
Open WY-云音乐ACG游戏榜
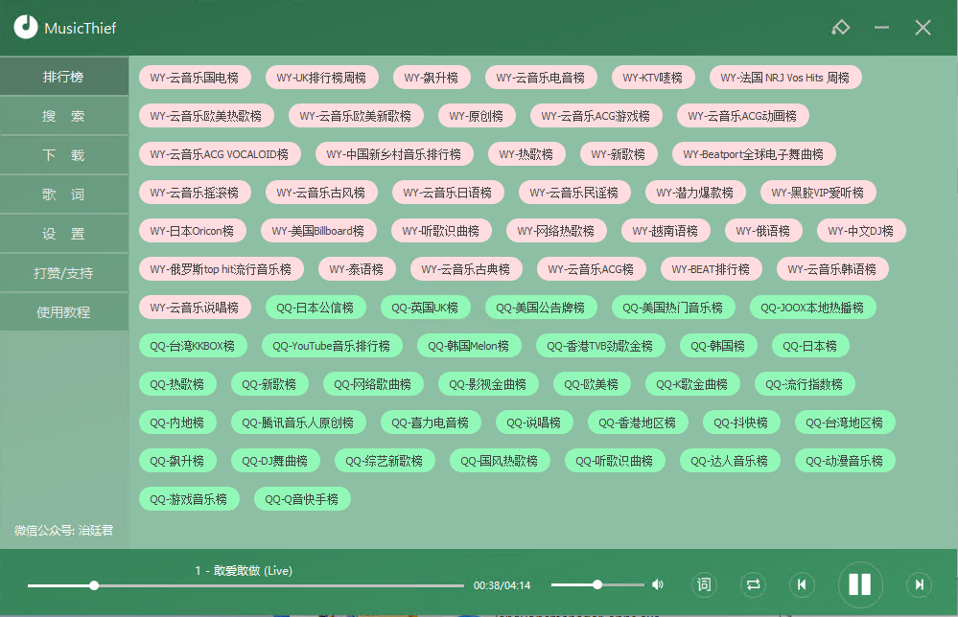click(x=596, y=116)
